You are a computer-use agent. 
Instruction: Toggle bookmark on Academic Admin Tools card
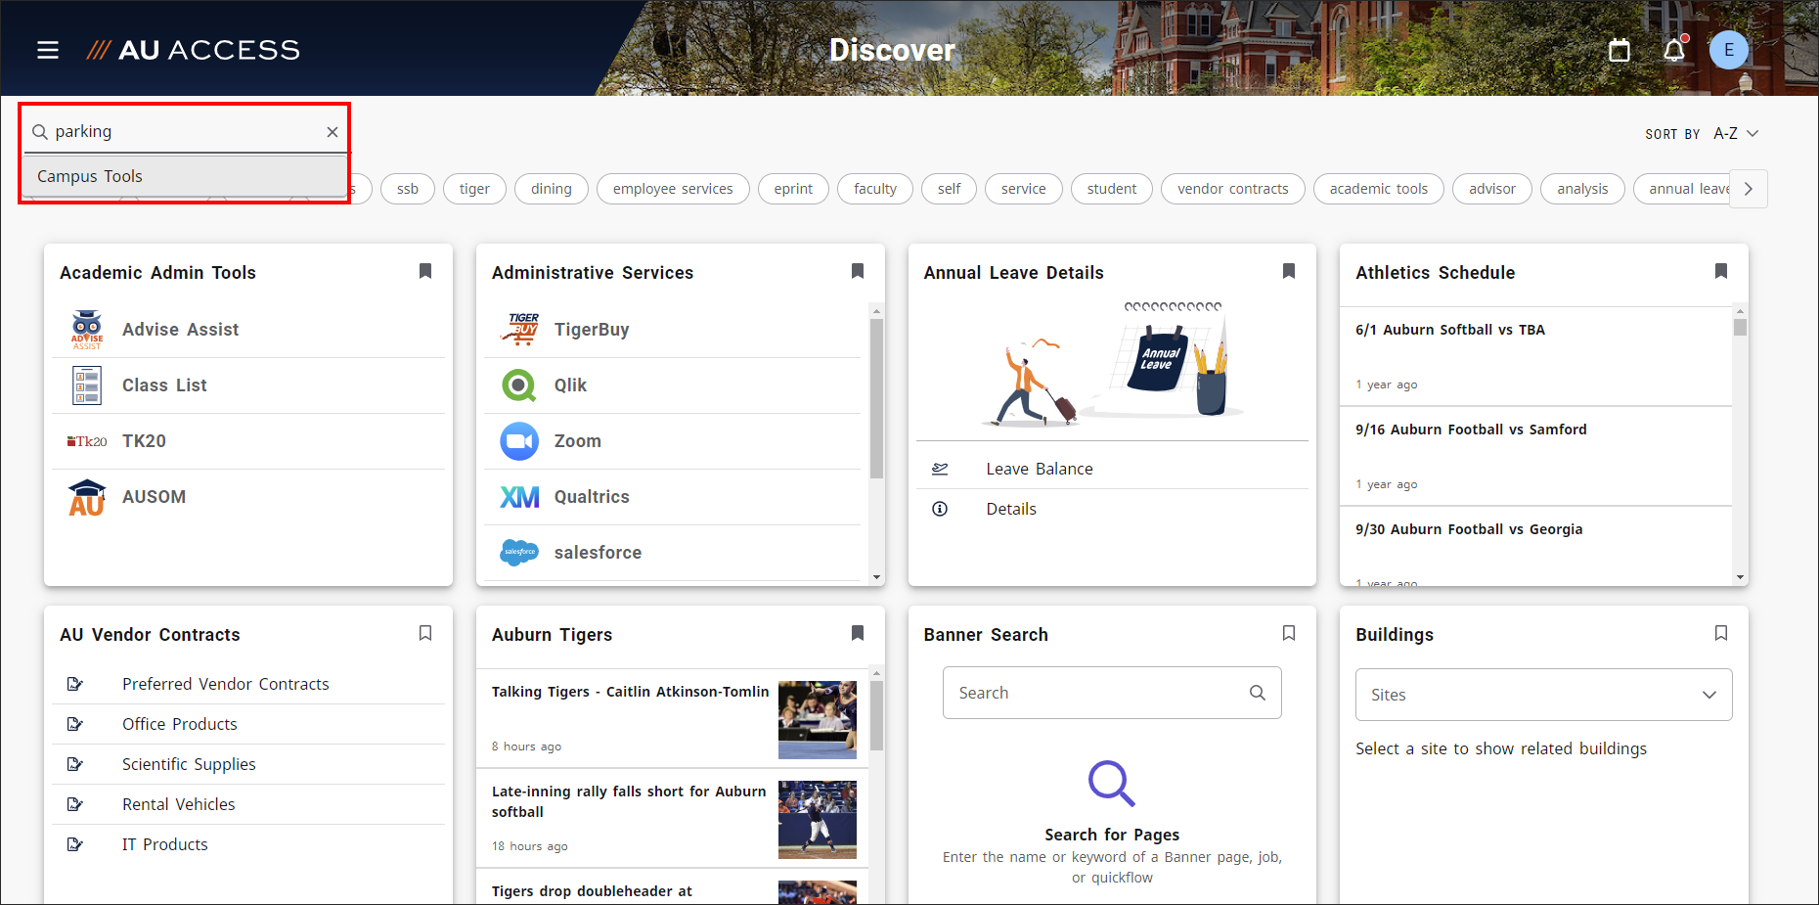click(425, 271)
